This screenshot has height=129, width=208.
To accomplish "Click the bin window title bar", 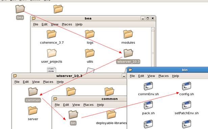I will tap(167, 70).
